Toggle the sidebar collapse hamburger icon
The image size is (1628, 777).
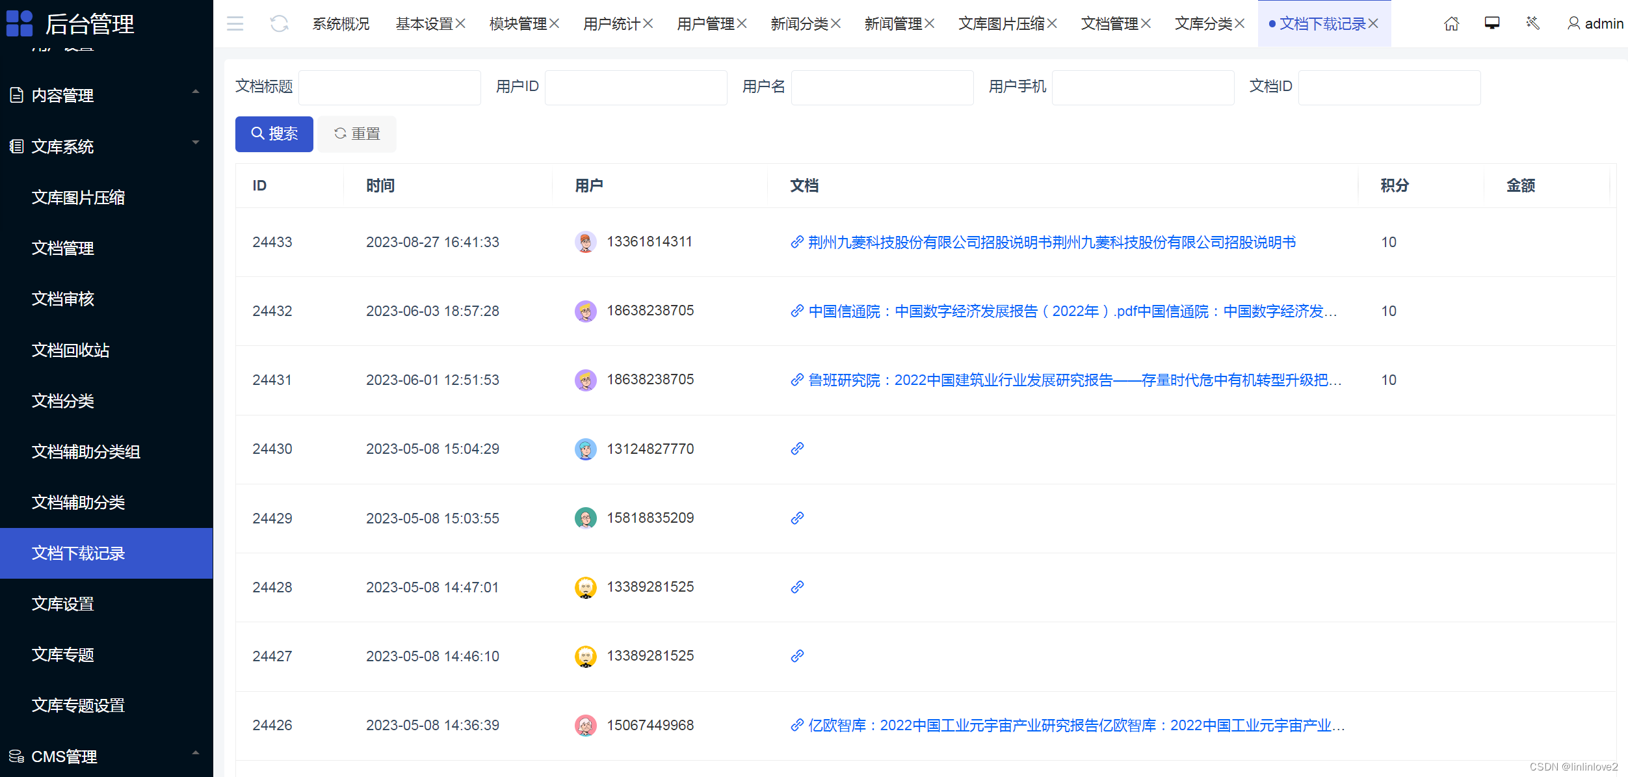click(x=235, y=24)
